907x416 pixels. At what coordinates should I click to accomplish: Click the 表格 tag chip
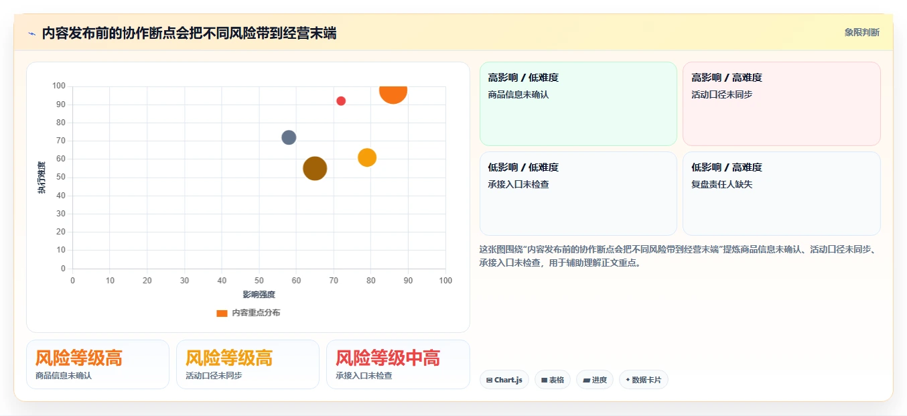(553, 380)
